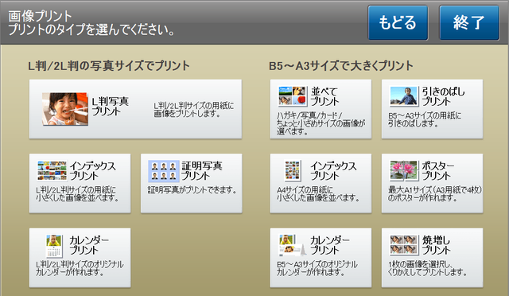Pick the L判/2L判 カレンダープリント calendar icon
Viewport: 509px width, 296px height.
[x=54, y=247]
